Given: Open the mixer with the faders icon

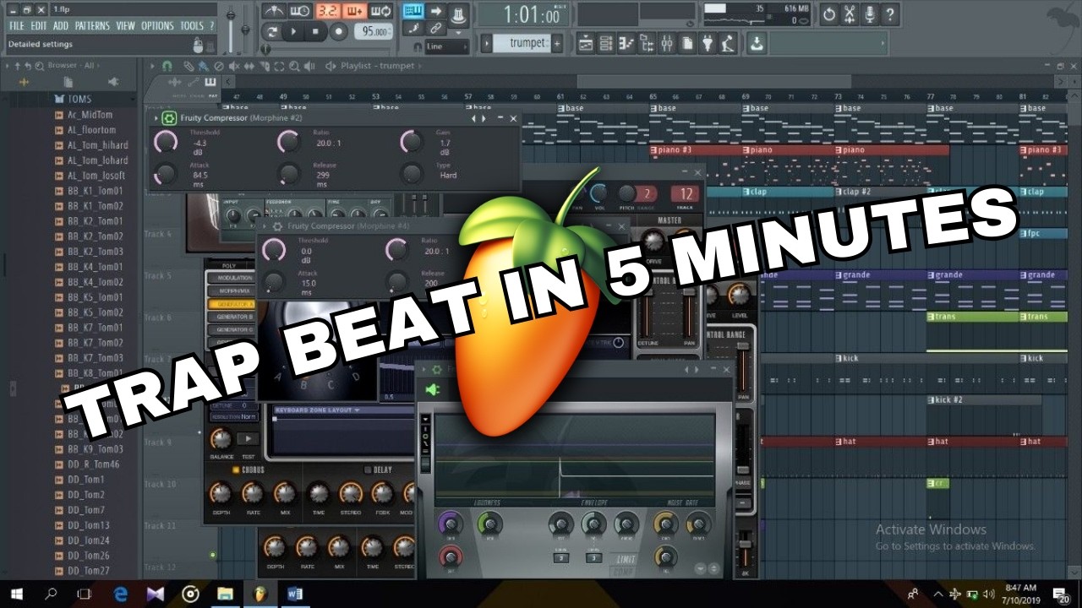Looking at the screenshot, I should click(x=666, y=43).
